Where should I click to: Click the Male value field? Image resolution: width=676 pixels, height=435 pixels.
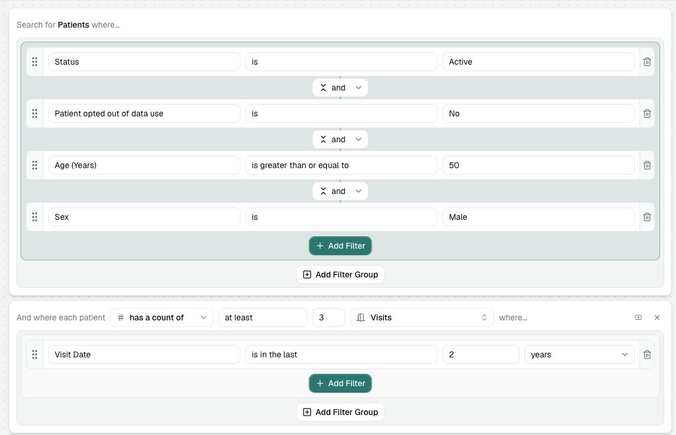pyautogui.click(x=538, y=217)
